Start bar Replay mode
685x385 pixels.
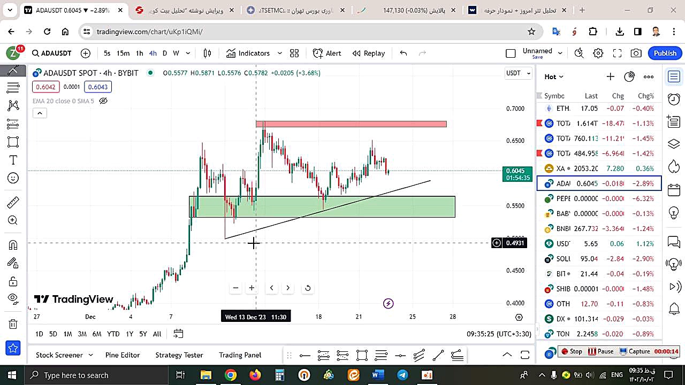[x=369, y=53]
